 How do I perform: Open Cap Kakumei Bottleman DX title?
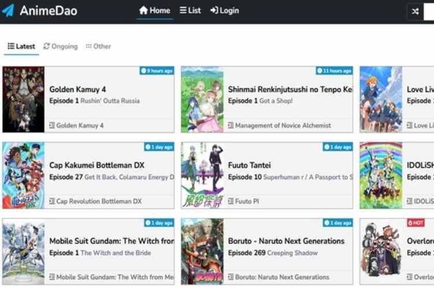click(97, 165)
